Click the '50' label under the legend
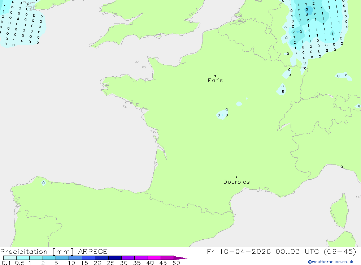Screen dimensions: 361x265 [176, 263]
